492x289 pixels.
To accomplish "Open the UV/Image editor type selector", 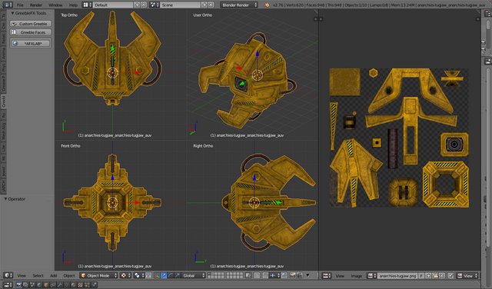I will click(x=327, y=276).
